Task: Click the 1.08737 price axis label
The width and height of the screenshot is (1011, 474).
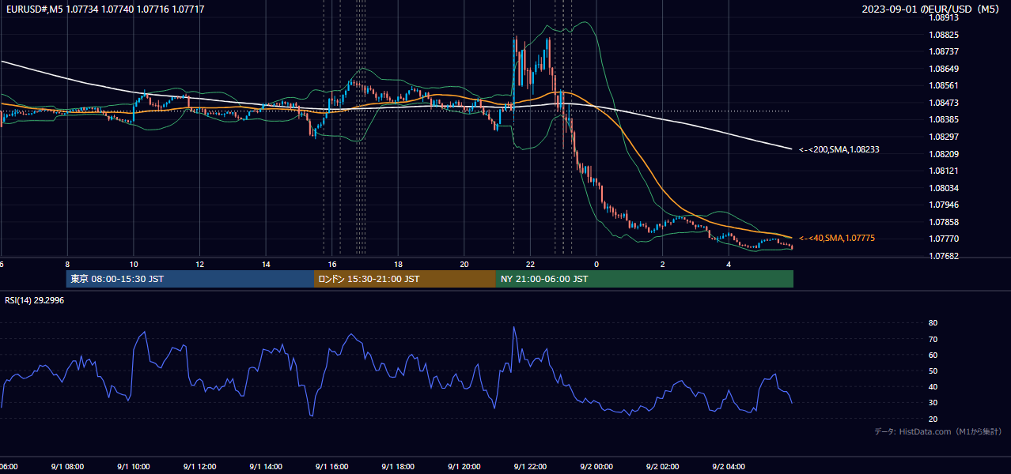Action: tap(945, 51)
